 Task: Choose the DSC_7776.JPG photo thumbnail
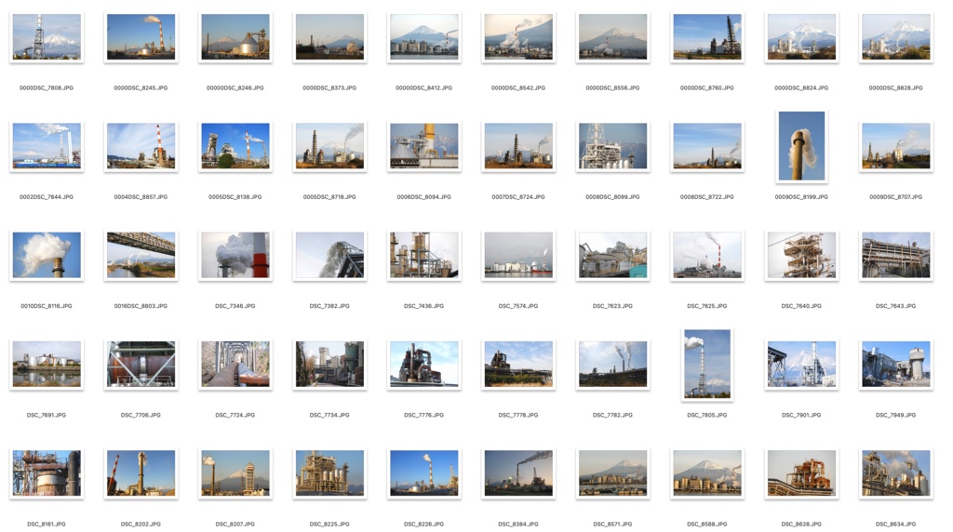coord(424,365)
